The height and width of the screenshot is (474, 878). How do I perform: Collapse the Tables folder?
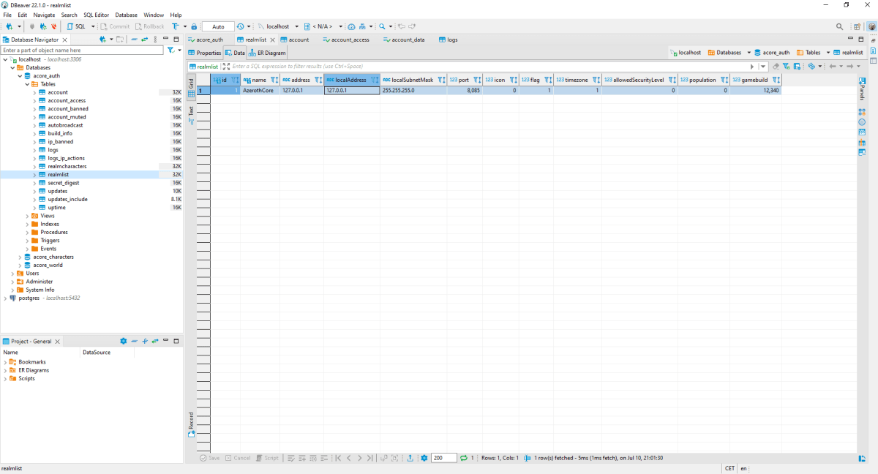coord(28,84)
